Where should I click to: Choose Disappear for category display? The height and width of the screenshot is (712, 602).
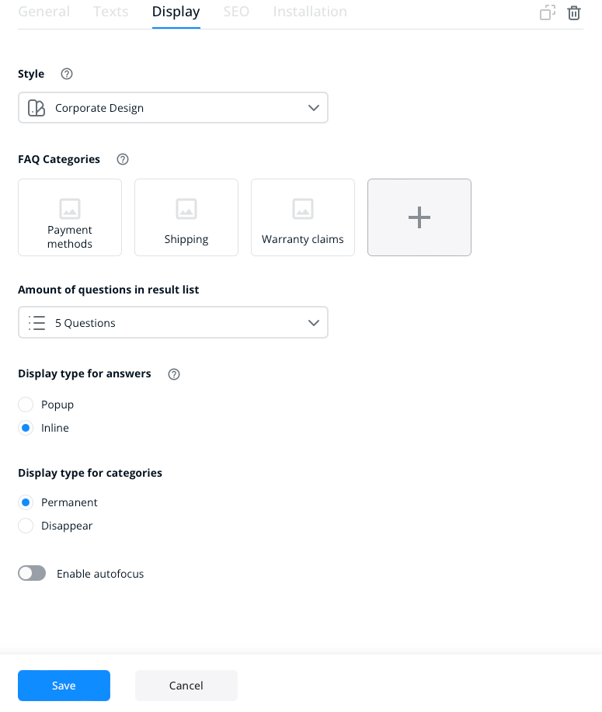tap(26, 526)
